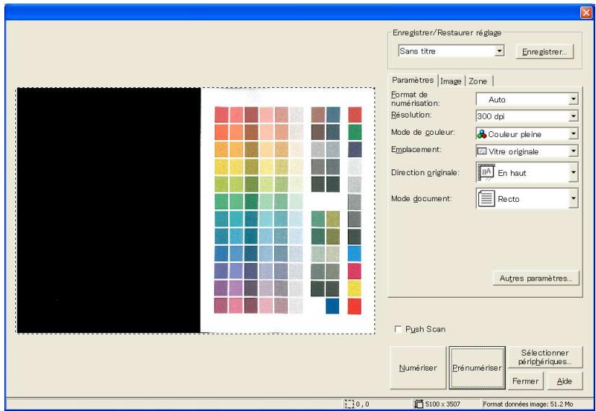Open Sélectionner périphériques...
This screenshot has width=596, height=411.
(545, 357)
